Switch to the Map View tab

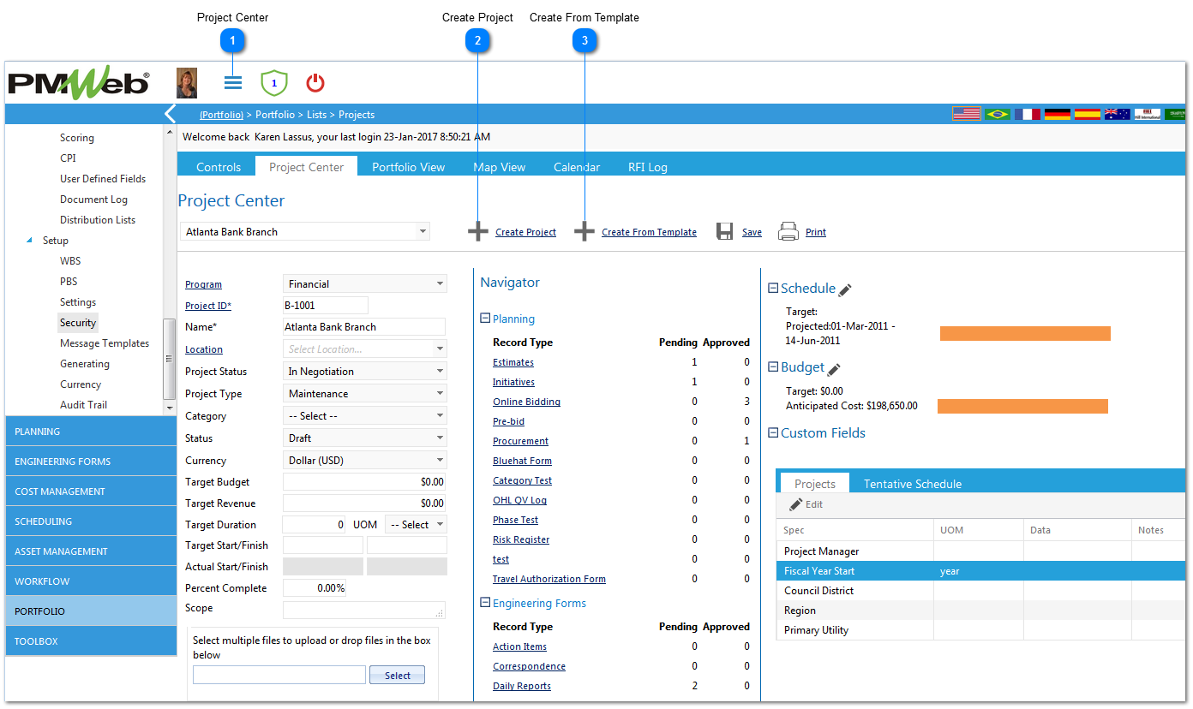[x=499, y=167]
